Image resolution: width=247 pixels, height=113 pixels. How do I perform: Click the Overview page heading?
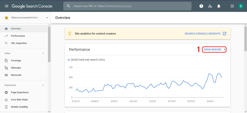63,18
